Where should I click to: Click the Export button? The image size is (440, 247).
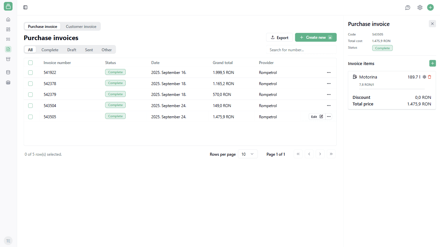pyautogui.click(x=279, y=37)
